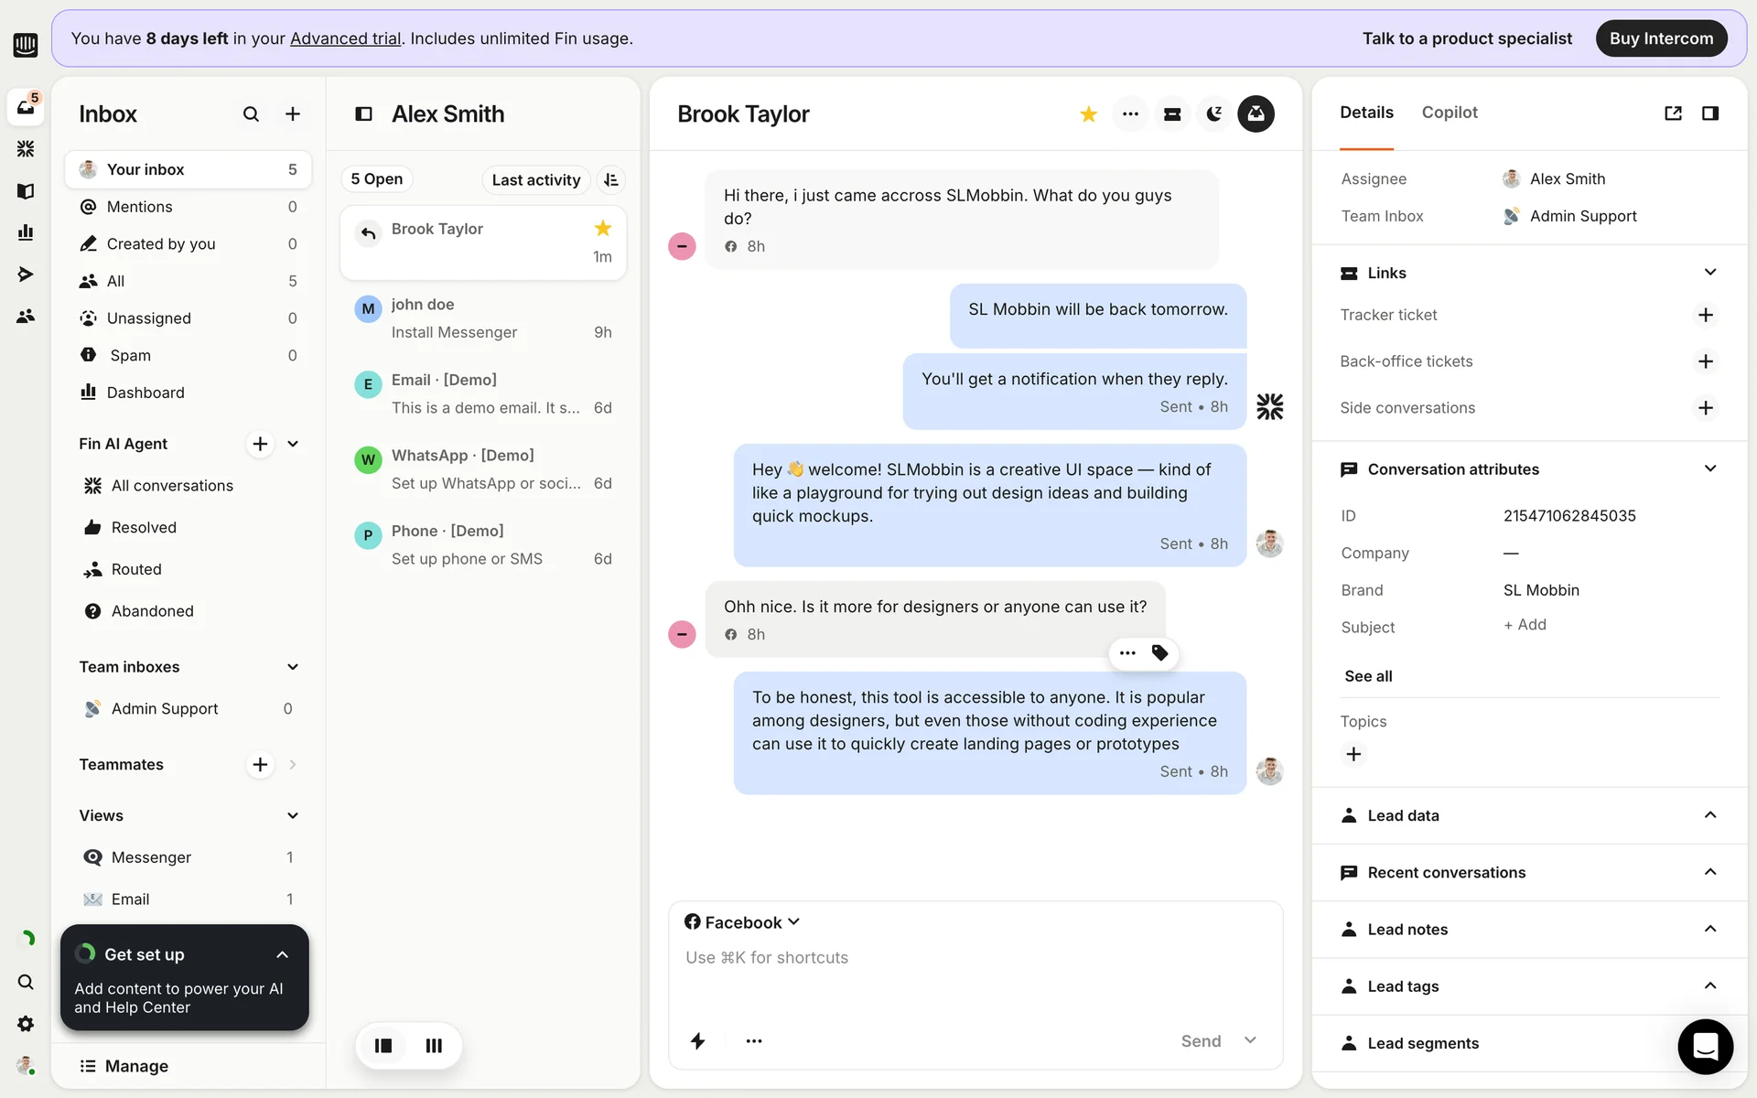Click the snooze moon icon in header

[x=1213, y=114]
